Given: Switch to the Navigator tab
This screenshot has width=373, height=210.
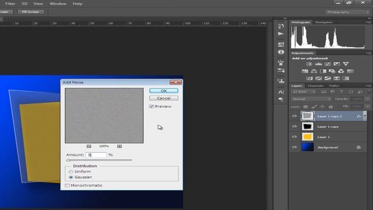Looking at the screenshot, I should [x=324, y=22].
